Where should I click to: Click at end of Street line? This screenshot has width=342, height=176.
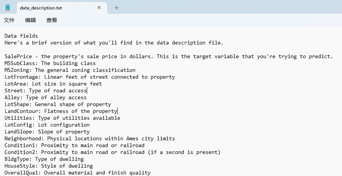[87, 90]
